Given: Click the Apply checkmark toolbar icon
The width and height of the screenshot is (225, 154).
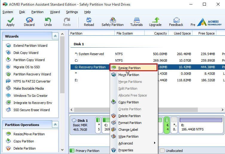Looking at the screenshot, I should click(x=10, y=20).
